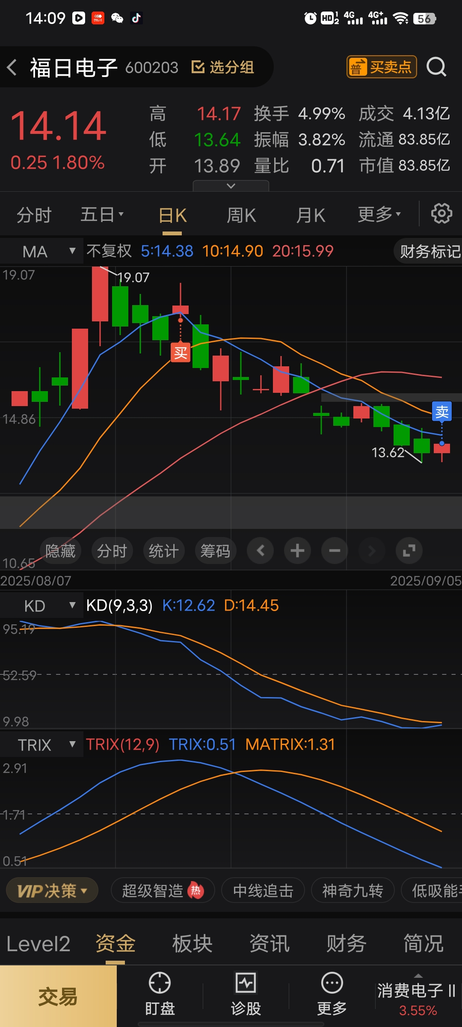
Task: Select the 月K chart tab
Action: point(311,215)
